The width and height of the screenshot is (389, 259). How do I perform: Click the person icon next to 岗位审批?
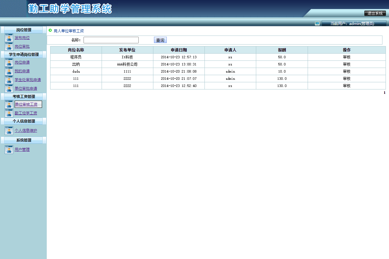[9, 46]
